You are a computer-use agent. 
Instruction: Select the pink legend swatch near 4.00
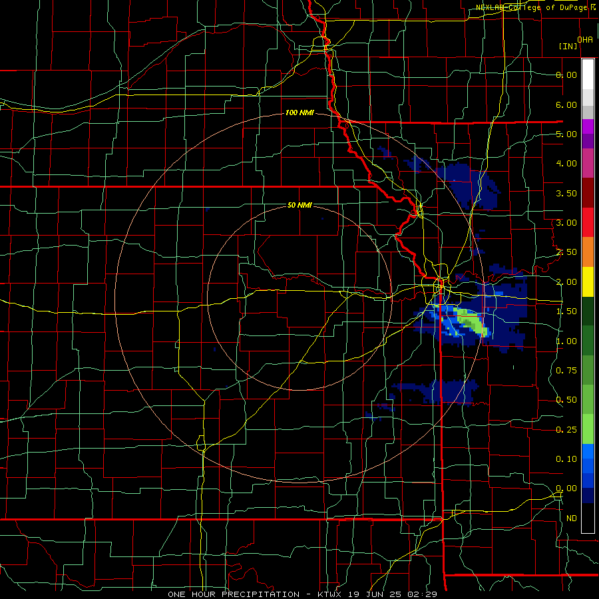click(588, 164)
